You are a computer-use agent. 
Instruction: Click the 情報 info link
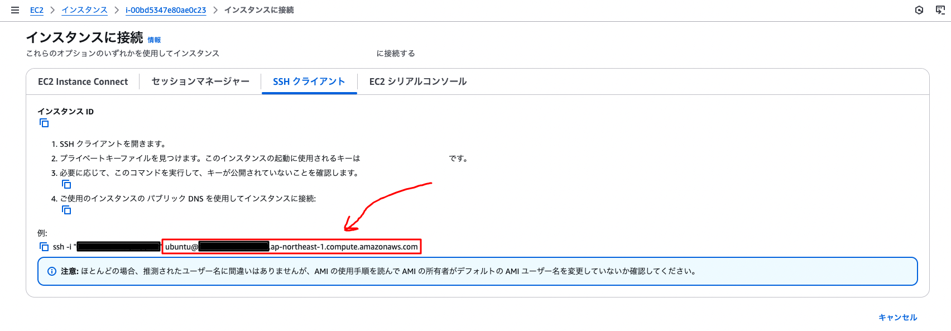click(x=154, y=40)
